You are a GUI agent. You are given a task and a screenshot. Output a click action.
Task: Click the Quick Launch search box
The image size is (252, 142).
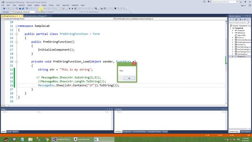tap(225, 2)
